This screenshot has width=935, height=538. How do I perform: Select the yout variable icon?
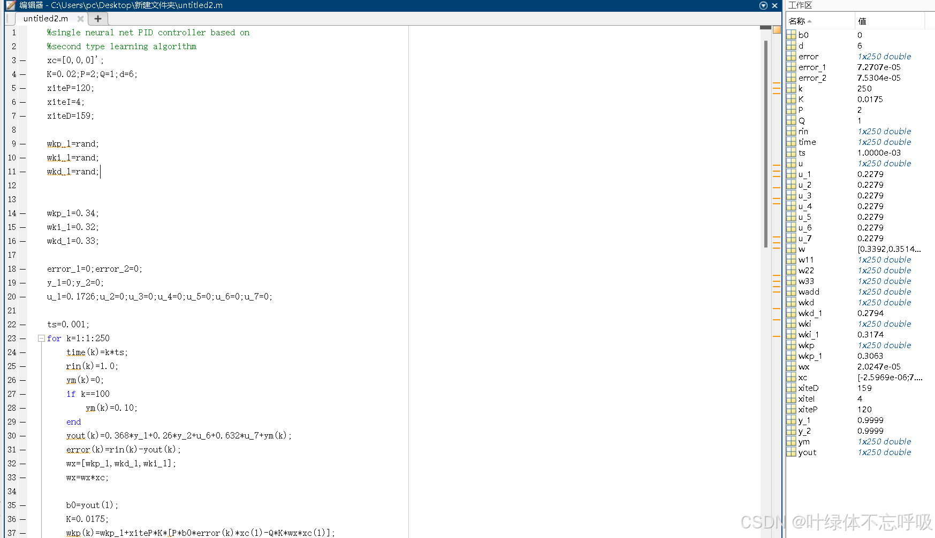(x=791, y=452)
